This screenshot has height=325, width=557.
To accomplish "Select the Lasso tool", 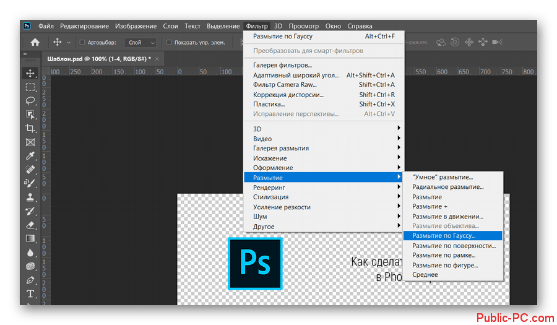I will 30,101.
